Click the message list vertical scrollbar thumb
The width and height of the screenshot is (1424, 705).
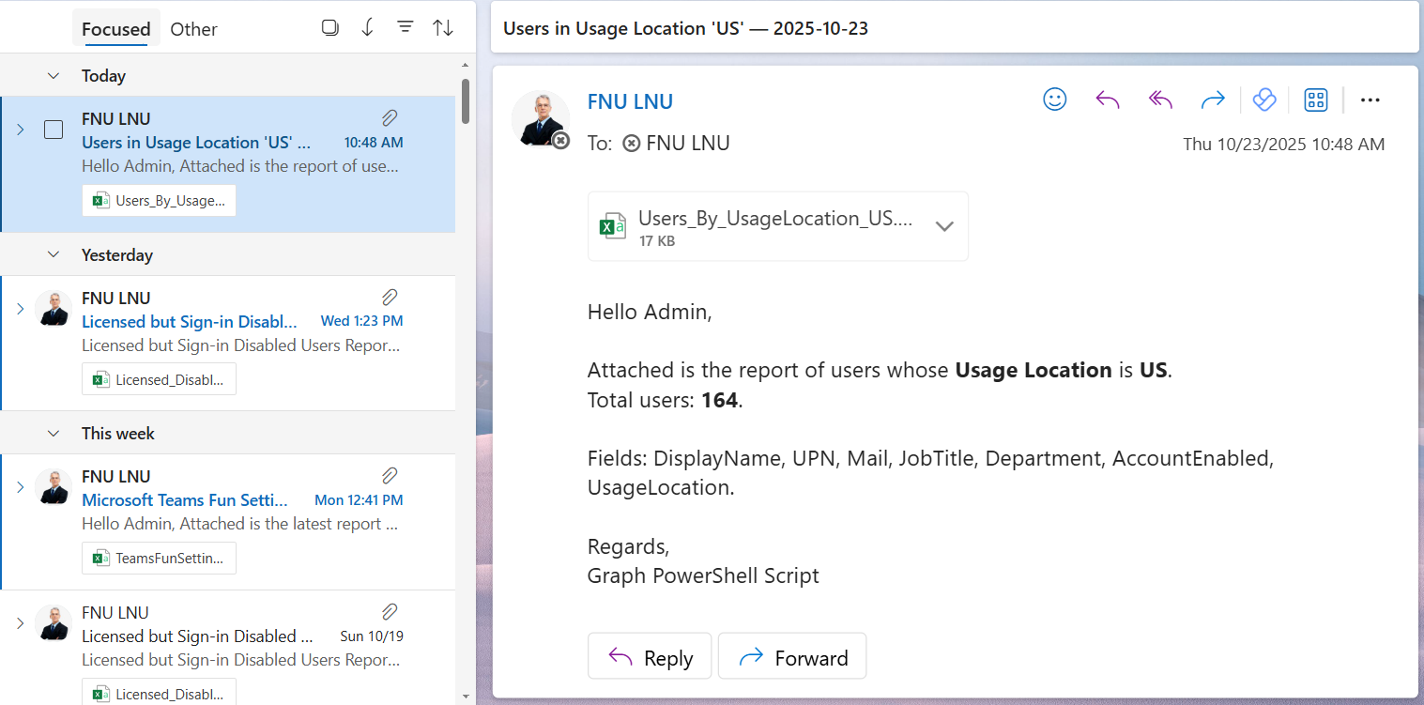click(465, 100)
